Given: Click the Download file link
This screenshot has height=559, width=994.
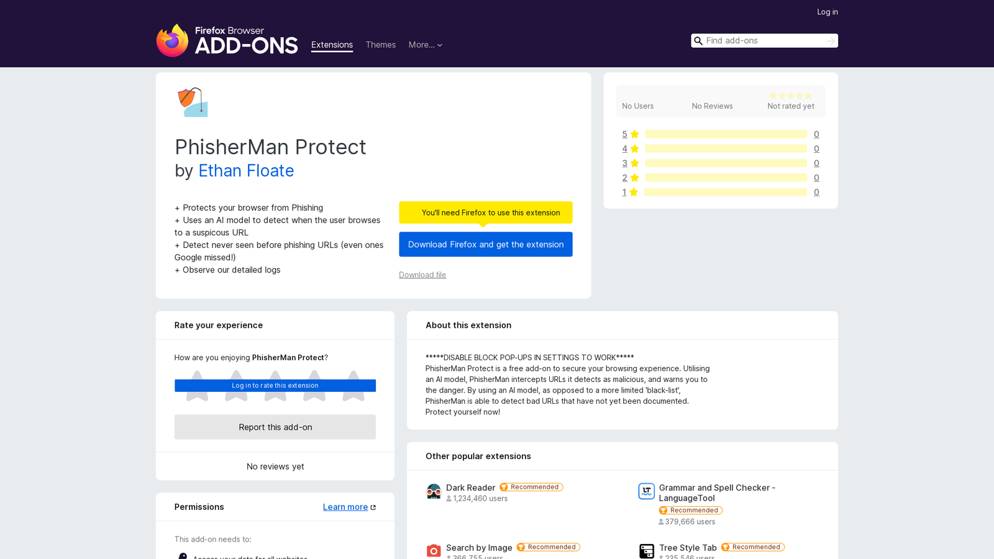Looking at the screenshot, I should coord(422,275).
